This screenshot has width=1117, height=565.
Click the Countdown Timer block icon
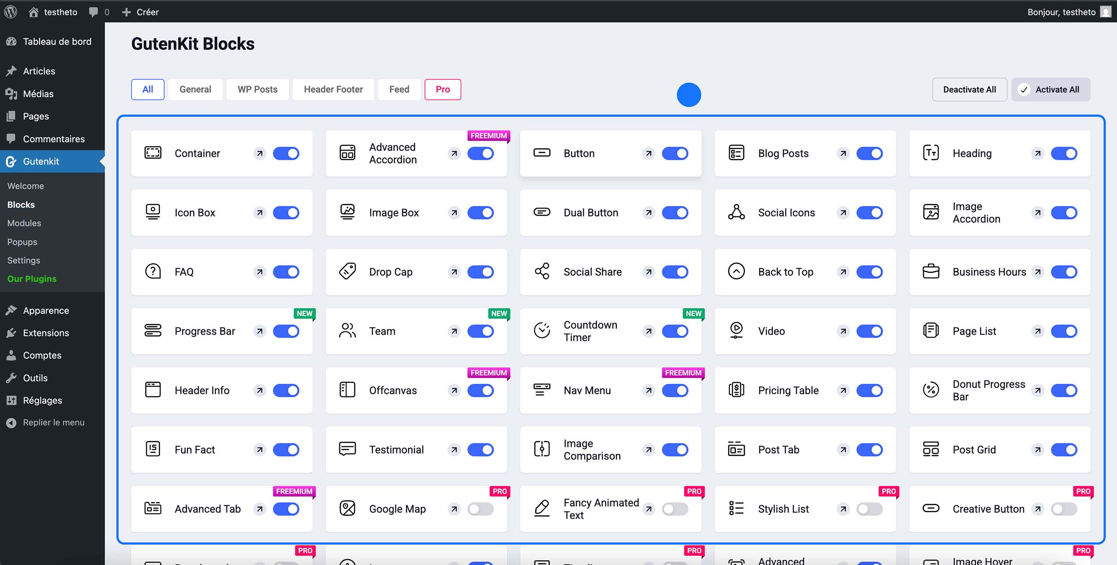pos(542,331)
